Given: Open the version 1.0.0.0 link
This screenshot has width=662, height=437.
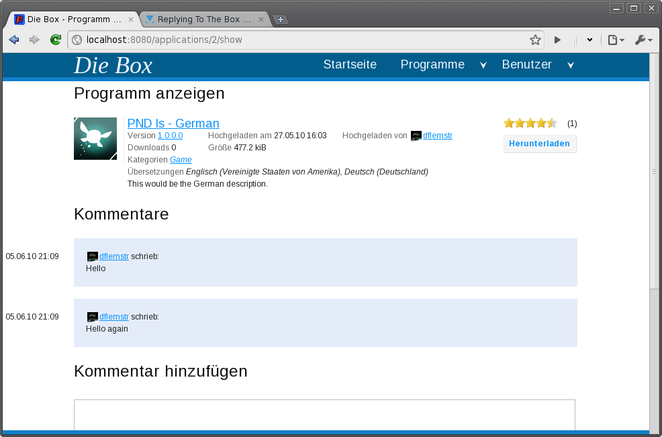Looking at the screenshot, I should click(170, 136).
